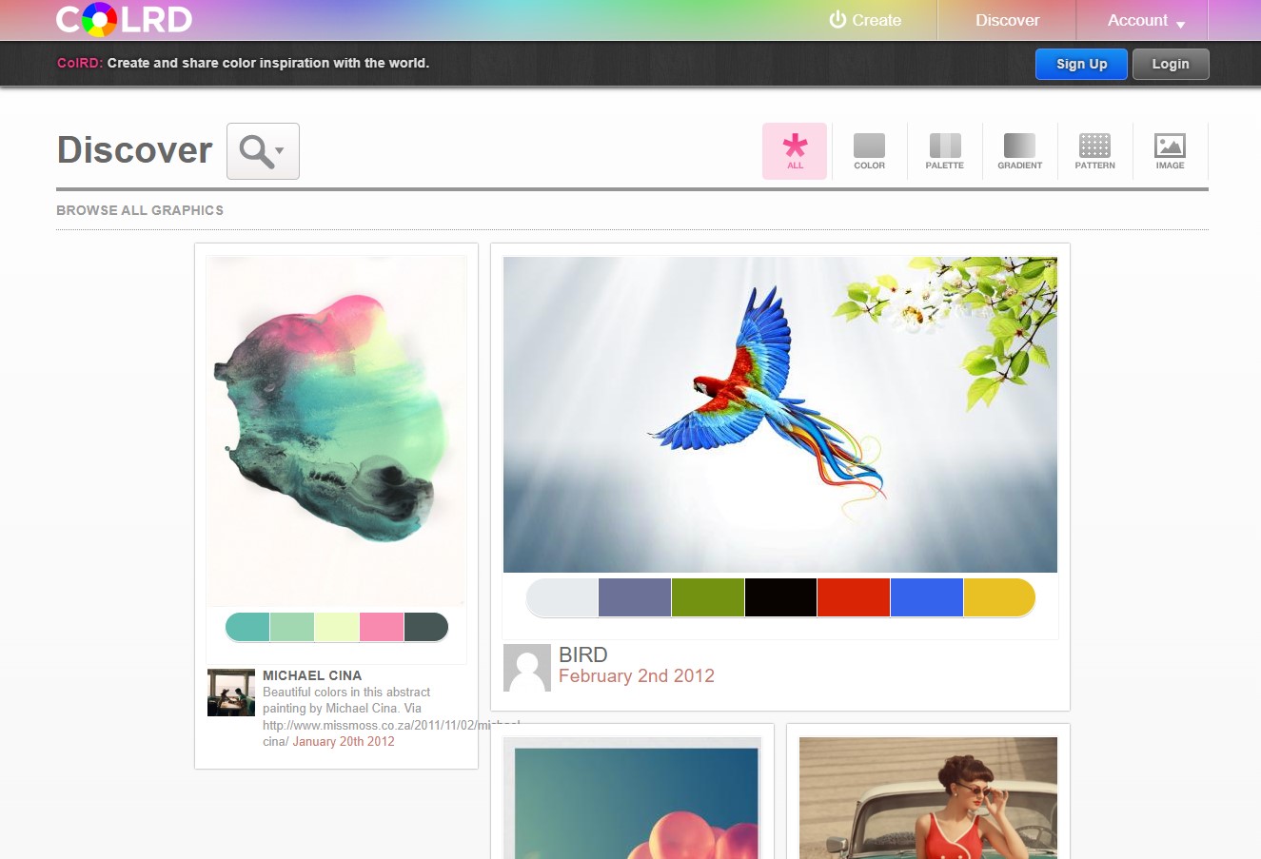Pick the red swatch in BIRD palette
Screen dimensions: 1261x859
pyautogui.click(x=854, y=597)
